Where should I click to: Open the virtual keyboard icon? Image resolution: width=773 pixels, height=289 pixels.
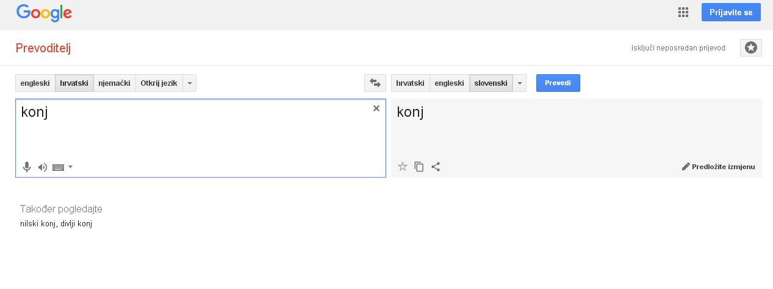click(x=58, y=167)
